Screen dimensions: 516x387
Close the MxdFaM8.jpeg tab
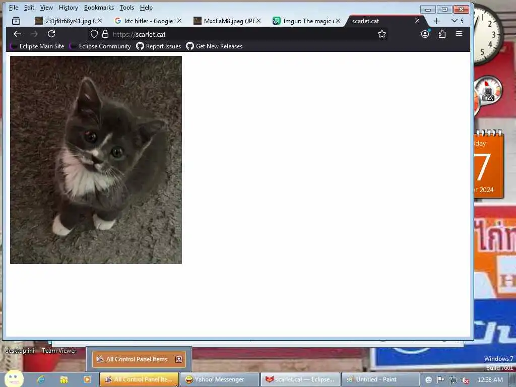[259, 21]
